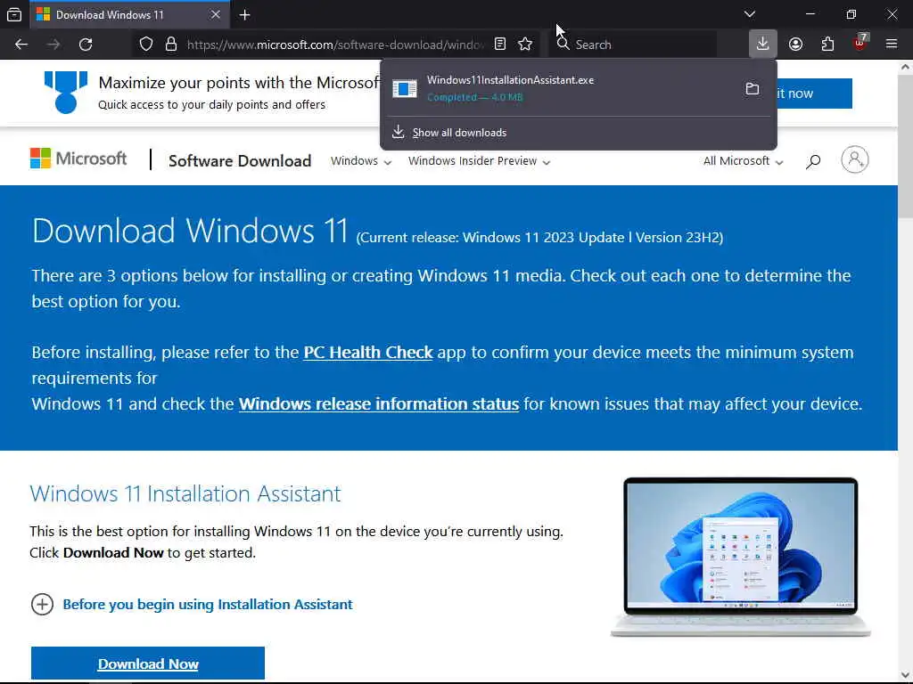This screenshot has width=913, height=684.
Task: Click the scrollbar up arrow
Action: coord(906,67)
